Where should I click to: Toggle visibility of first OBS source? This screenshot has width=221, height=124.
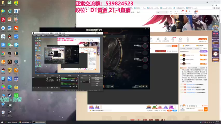[57, 78]
